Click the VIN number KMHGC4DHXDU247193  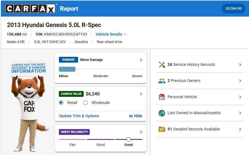[65, 34]
